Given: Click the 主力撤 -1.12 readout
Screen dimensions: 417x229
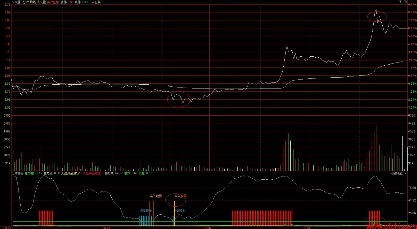Looking at the screenshot, I should 34,173.
